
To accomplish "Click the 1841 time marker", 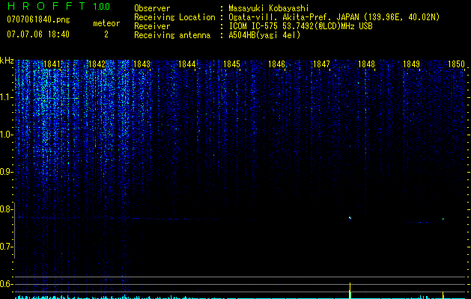I will click(x=52, y=64).
